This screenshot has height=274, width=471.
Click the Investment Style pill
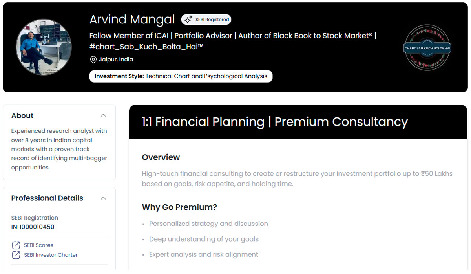coord(181,76)
